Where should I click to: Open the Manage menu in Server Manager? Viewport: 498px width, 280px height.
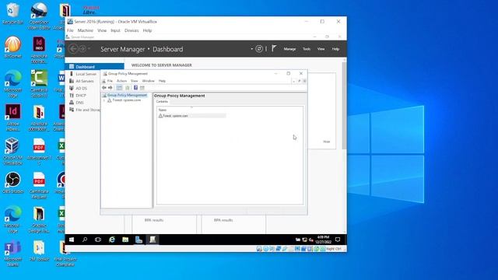(x=289, y=49)
